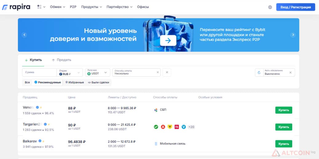Click Вход / Регистрация button
Image resolution: width=319 pixels, height=159 pixels.
click(296, 7)
